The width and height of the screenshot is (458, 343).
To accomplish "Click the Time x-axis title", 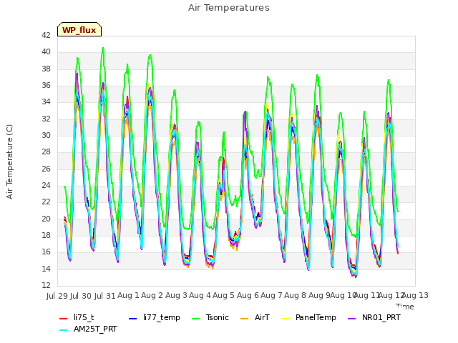I will [405, 307].
